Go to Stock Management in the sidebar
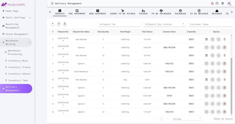235x124 pixels. (16, 34)
